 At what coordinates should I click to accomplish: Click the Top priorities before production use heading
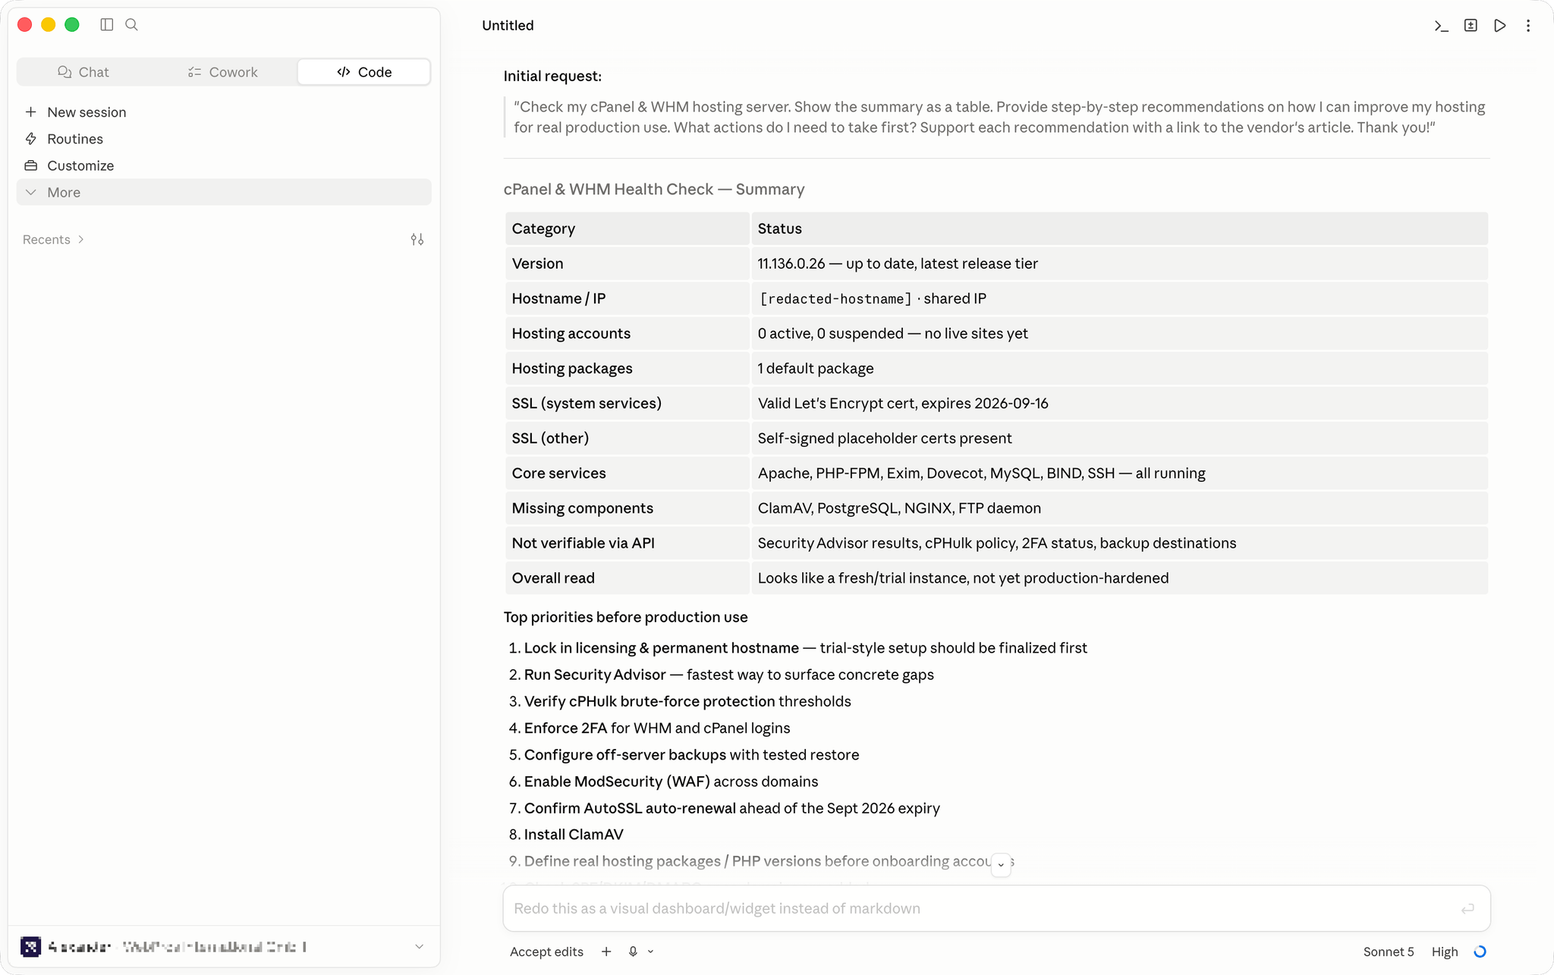(625, 617)
